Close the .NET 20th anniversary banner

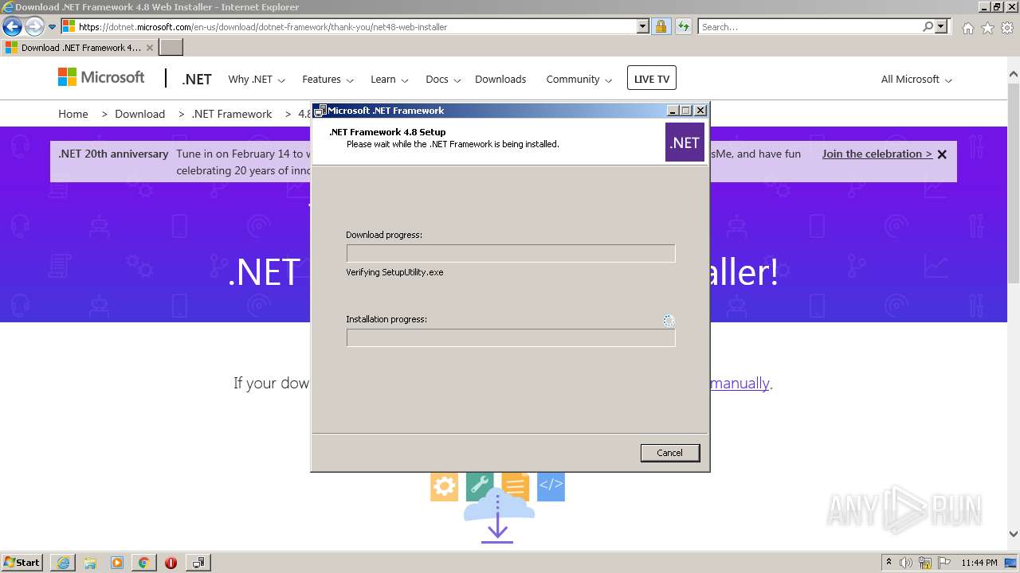tap(942, 154)
